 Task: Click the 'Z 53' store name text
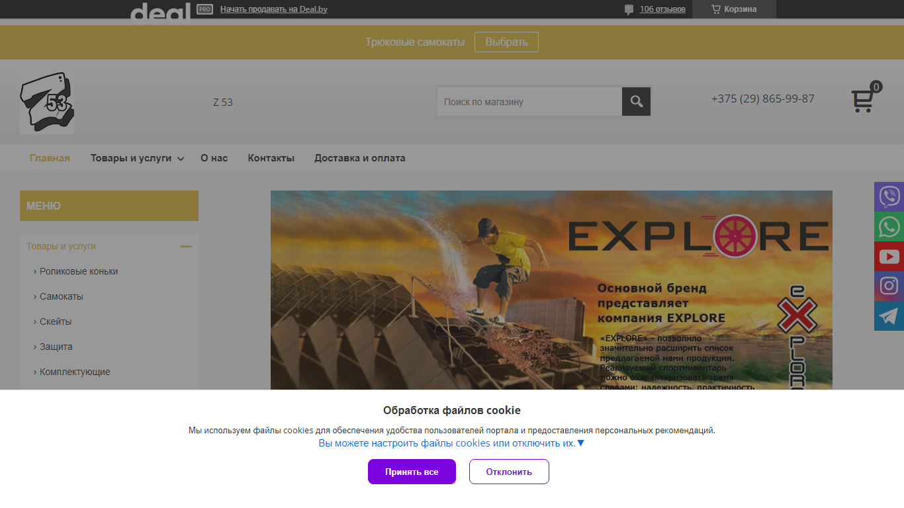coord(223,102)
